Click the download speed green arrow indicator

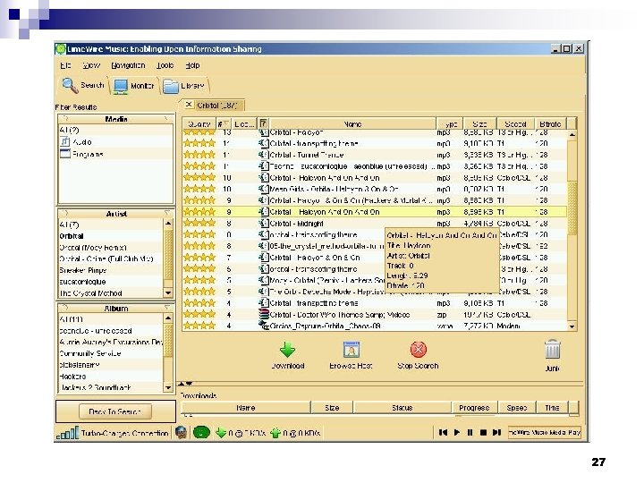pos(221,433)
